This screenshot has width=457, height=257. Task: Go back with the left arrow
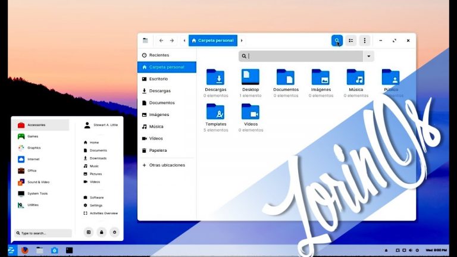point(161,40)
